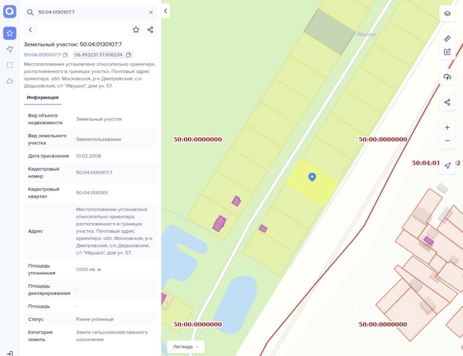The image size is (463, 356).
Task: Click status value Ранее учтенный
Action: click(95, 319)
